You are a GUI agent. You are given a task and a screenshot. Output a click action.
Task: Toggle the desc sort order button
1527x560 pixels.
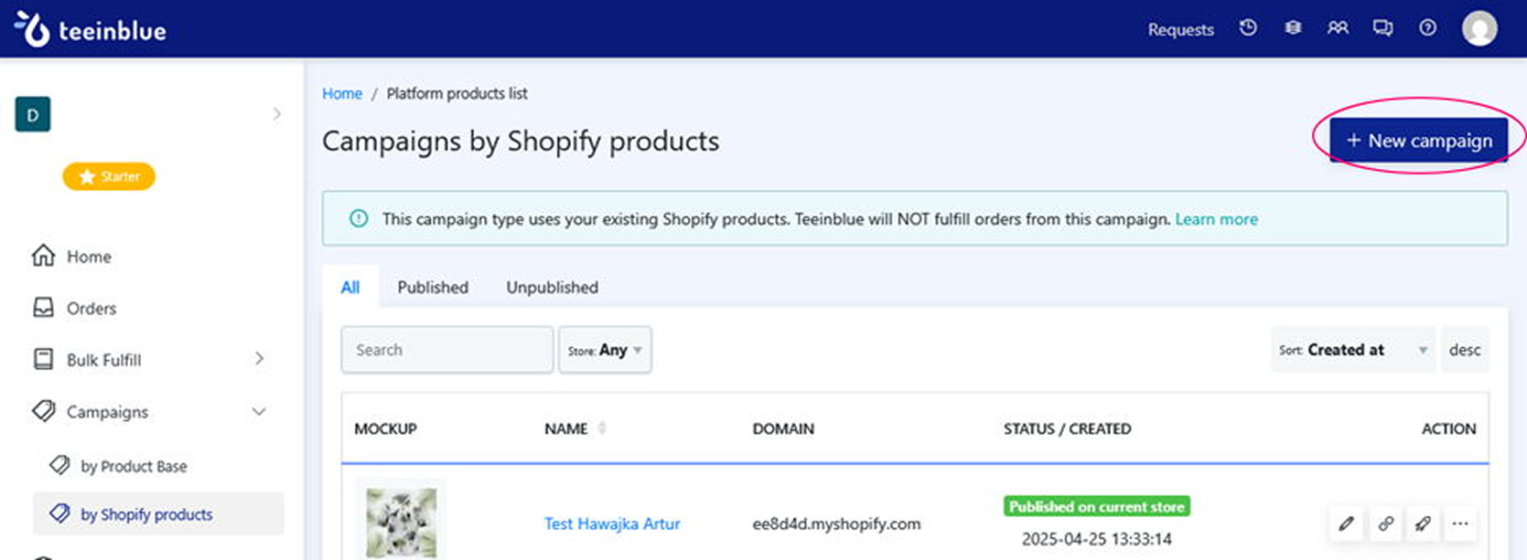pyautogui.click(x=1465, y=350)
